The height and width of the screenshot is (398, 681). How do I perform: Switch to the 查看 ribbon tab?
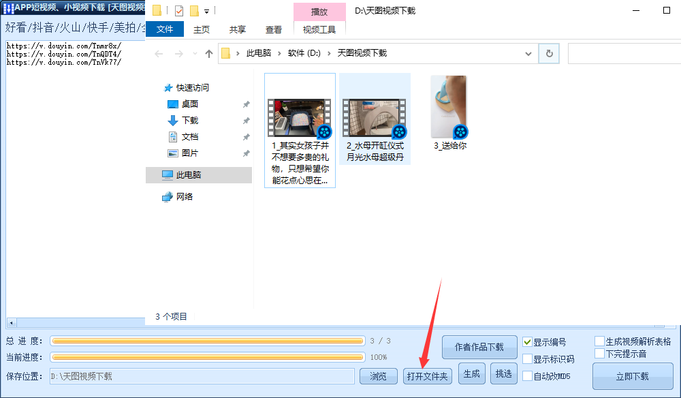[274, 29]
